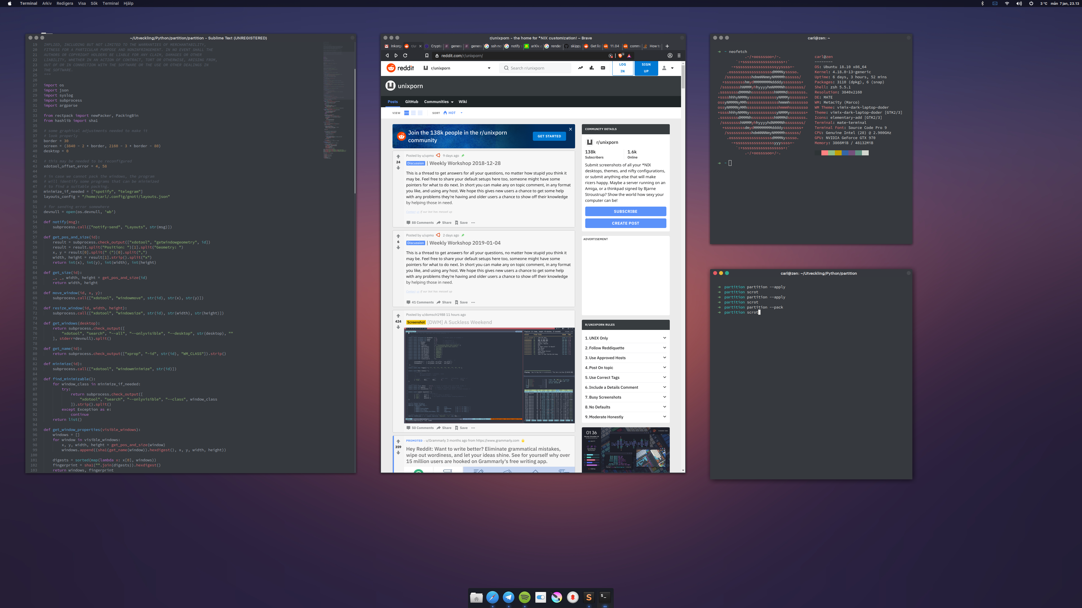1082x608 pixels.
Task: Open the Brave Shields lion icon
Action: (x=620, y=55)
